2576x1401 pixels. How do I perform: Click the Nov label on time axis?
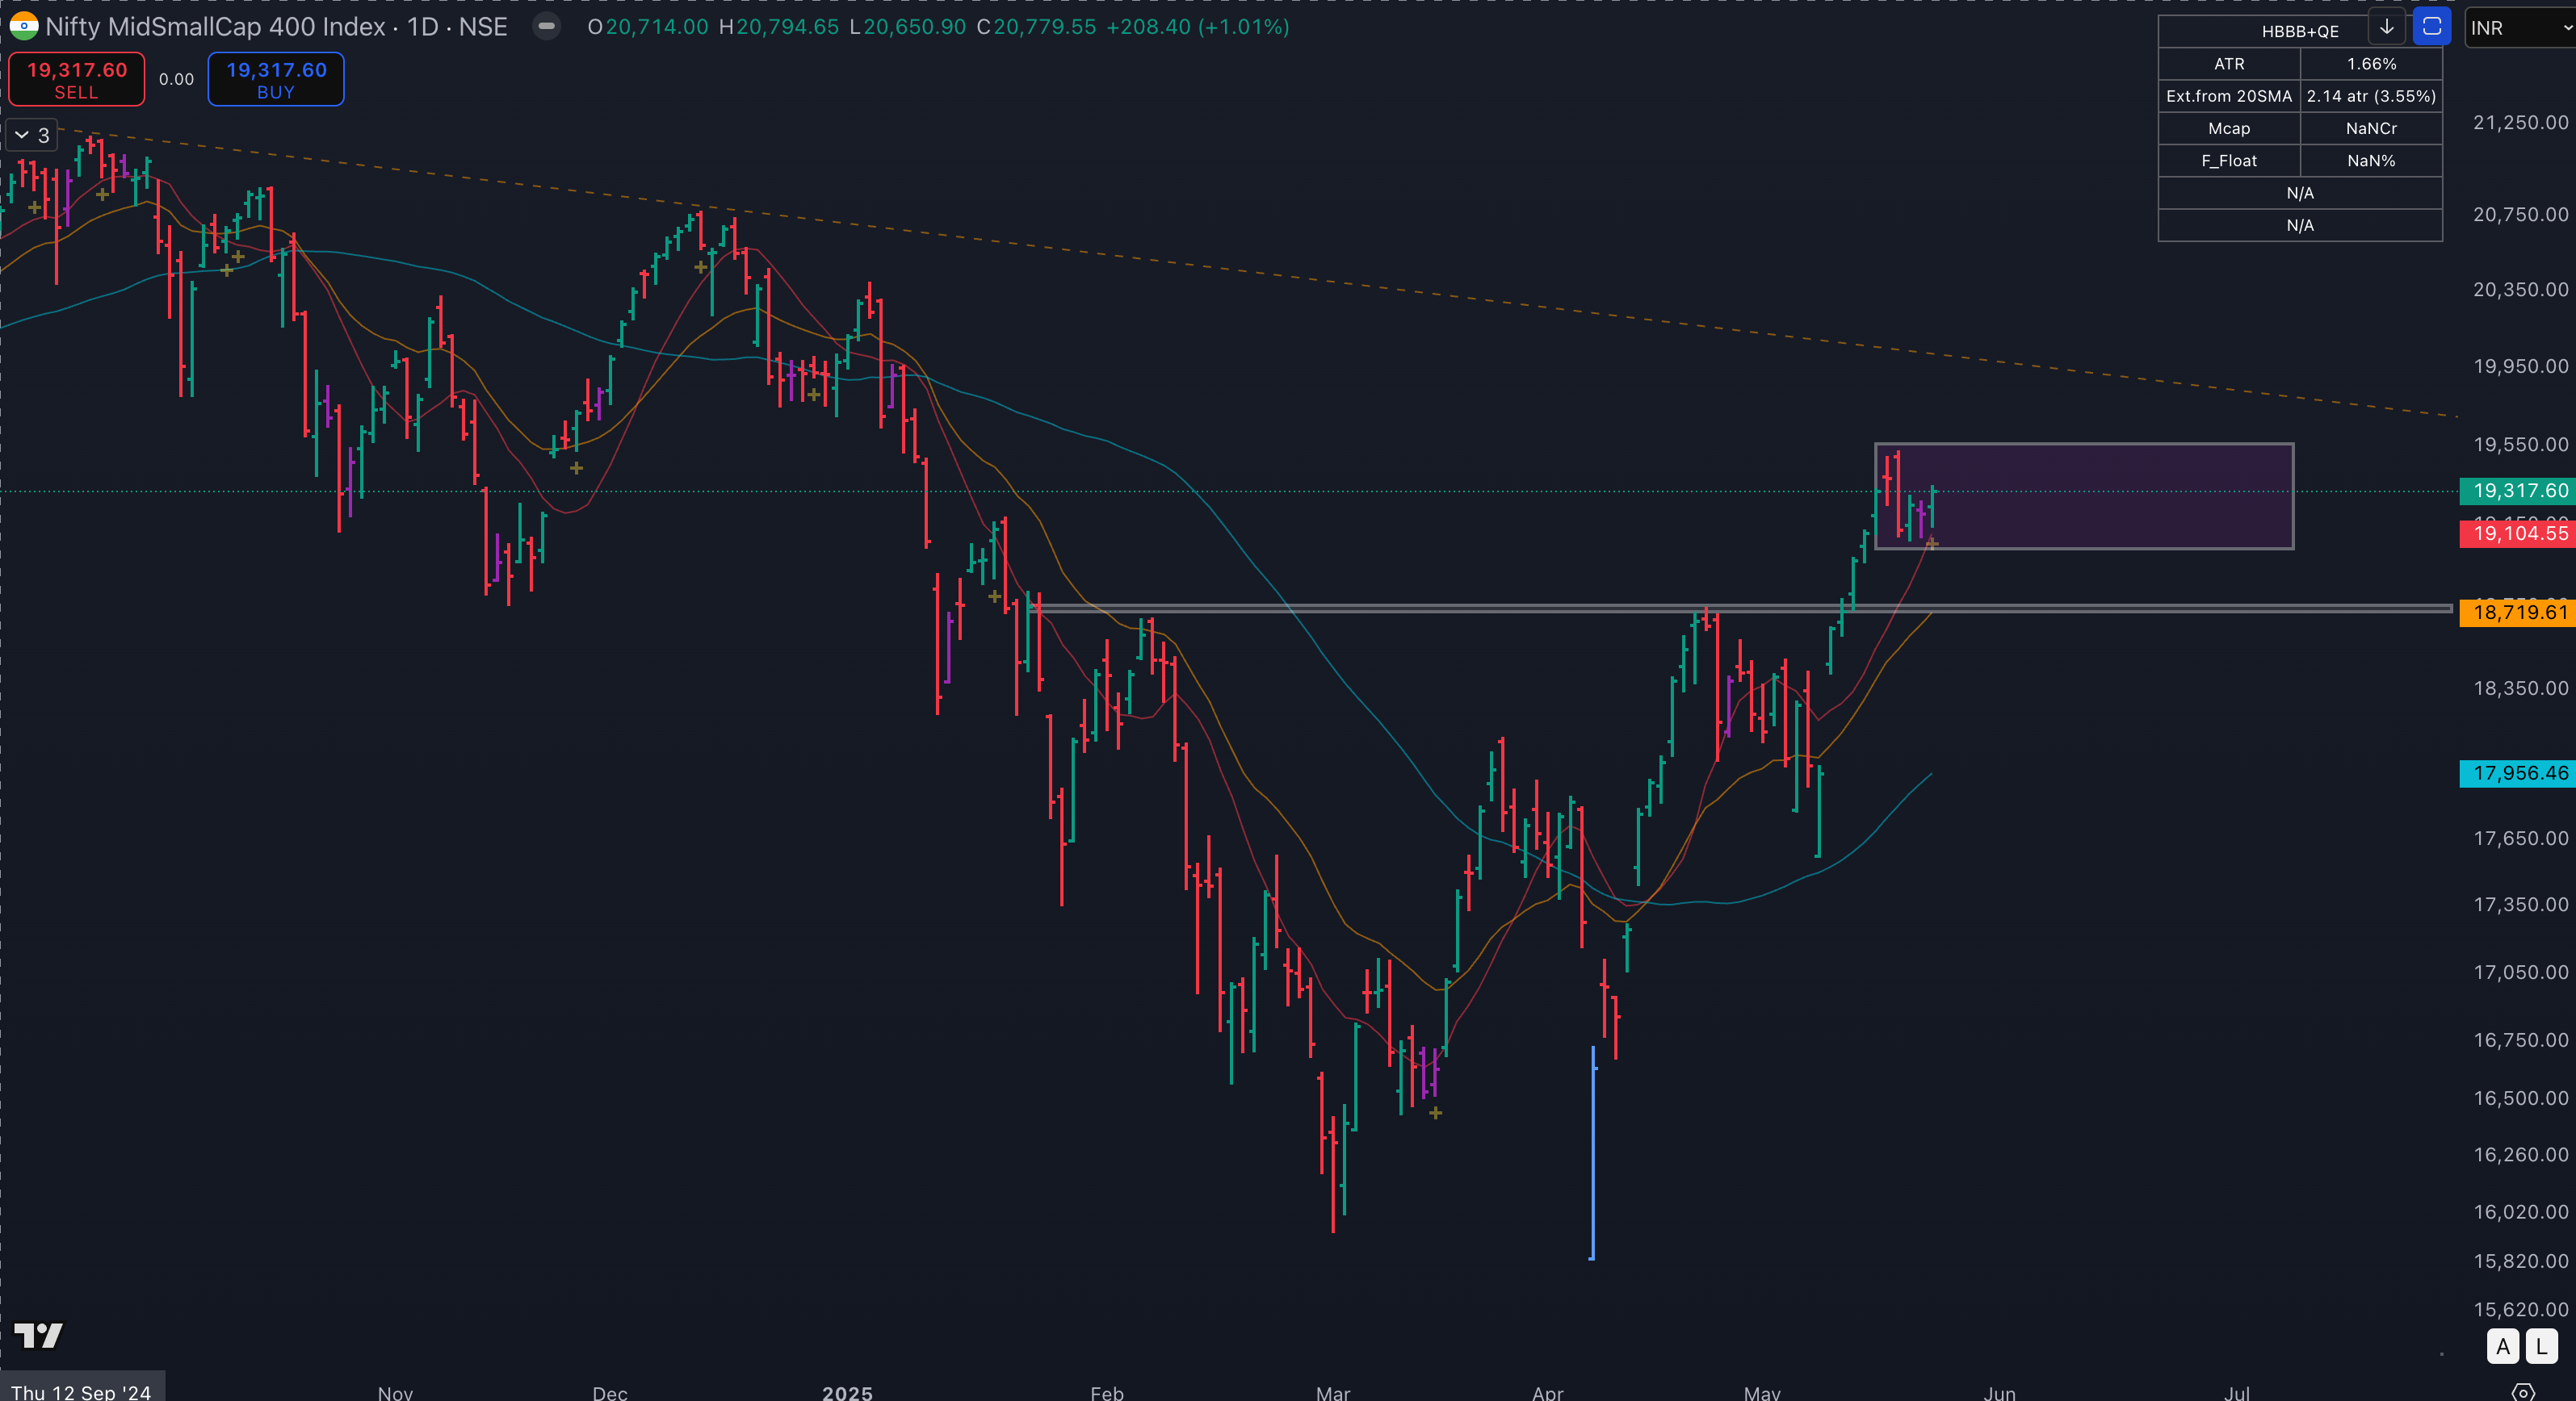(395, 1392)
